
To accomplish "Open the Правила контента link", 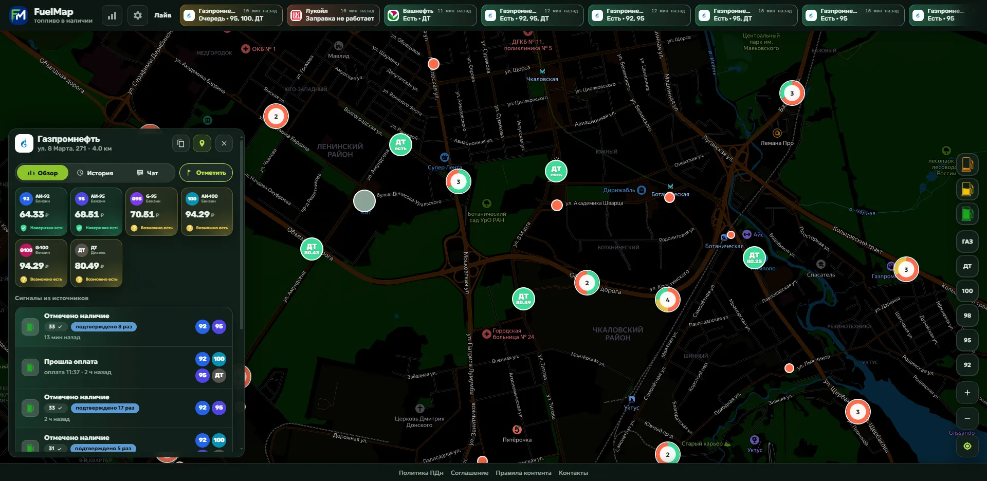I will [523, 473].
